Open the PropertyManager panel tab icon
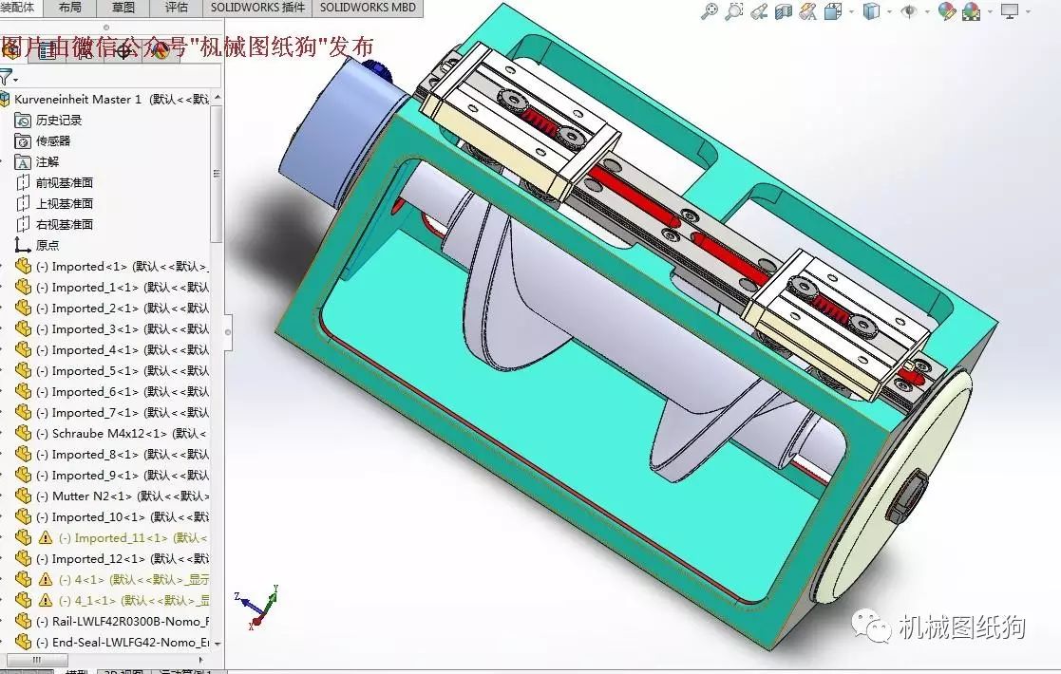 (x=47, y=50)
